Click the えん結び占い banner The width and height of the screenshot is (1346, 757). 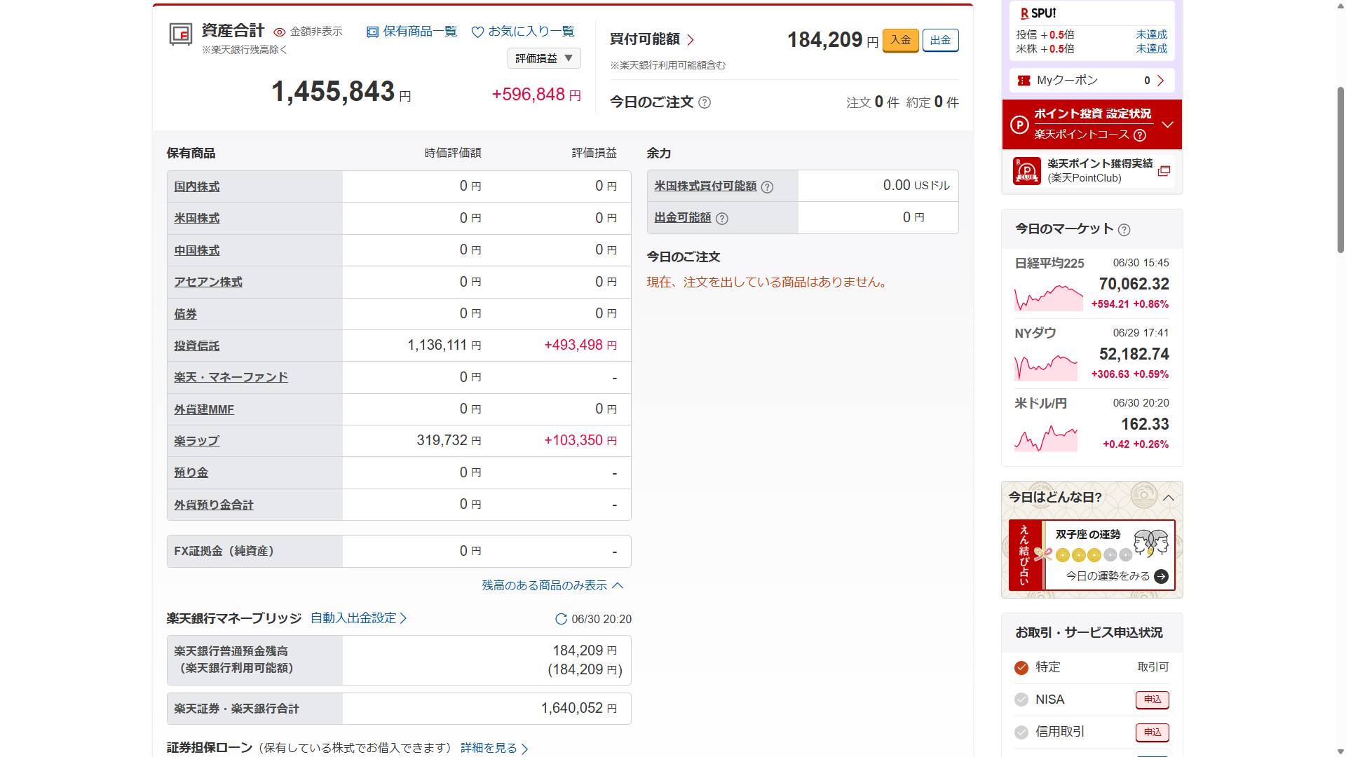1092,555
